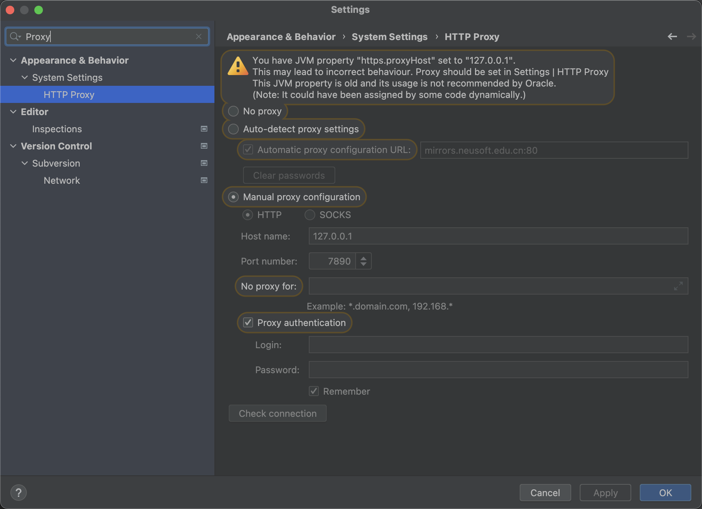The width and height of the screenshot is (702, 509).
Task: Collapse System Settings tree node
Action: (x=25, y=77)
